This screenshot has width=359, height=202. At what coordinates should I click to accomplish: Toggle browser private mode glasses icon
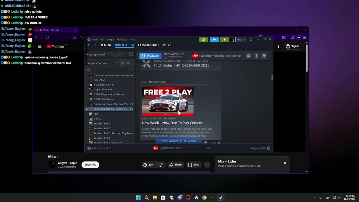(299, 37)
